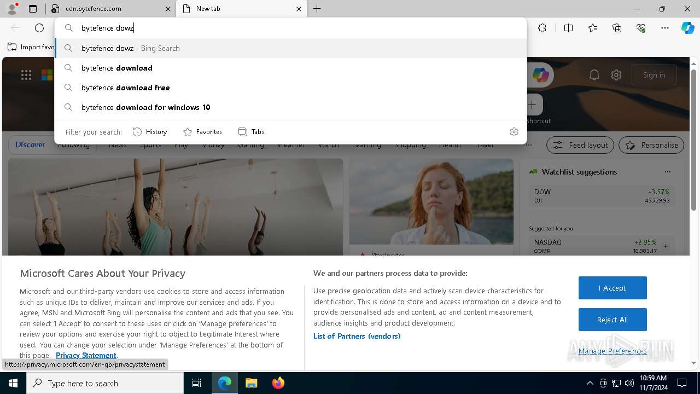Open the Privacy Statement link
Screen dimensions: 700x394
(86, 355)
